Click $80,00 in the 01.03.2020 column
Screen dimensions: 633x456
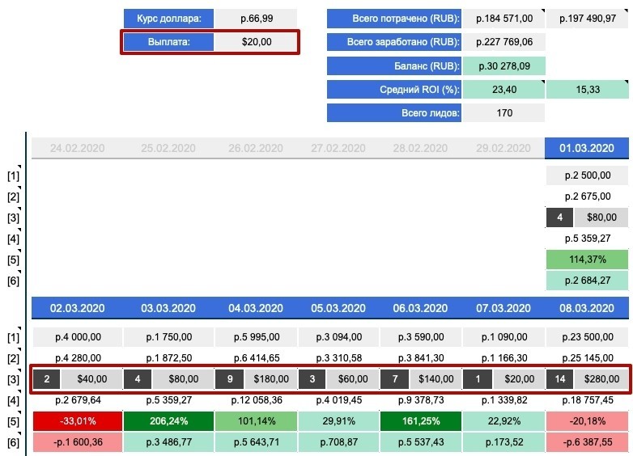point(601,217)
